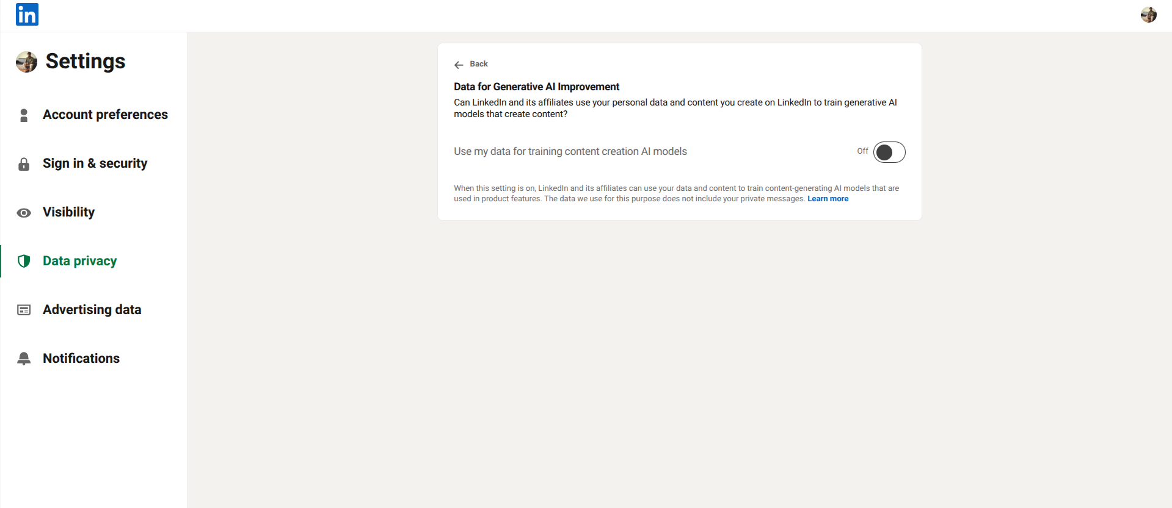This screenshot has width=1172, height=508.
Task: Click the LinkedIn logo
Action: coord(27,15)
